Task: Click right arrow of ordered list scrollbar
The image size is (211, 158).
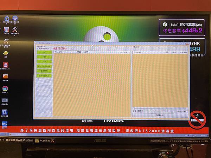Action: click(x=187, y=108)
